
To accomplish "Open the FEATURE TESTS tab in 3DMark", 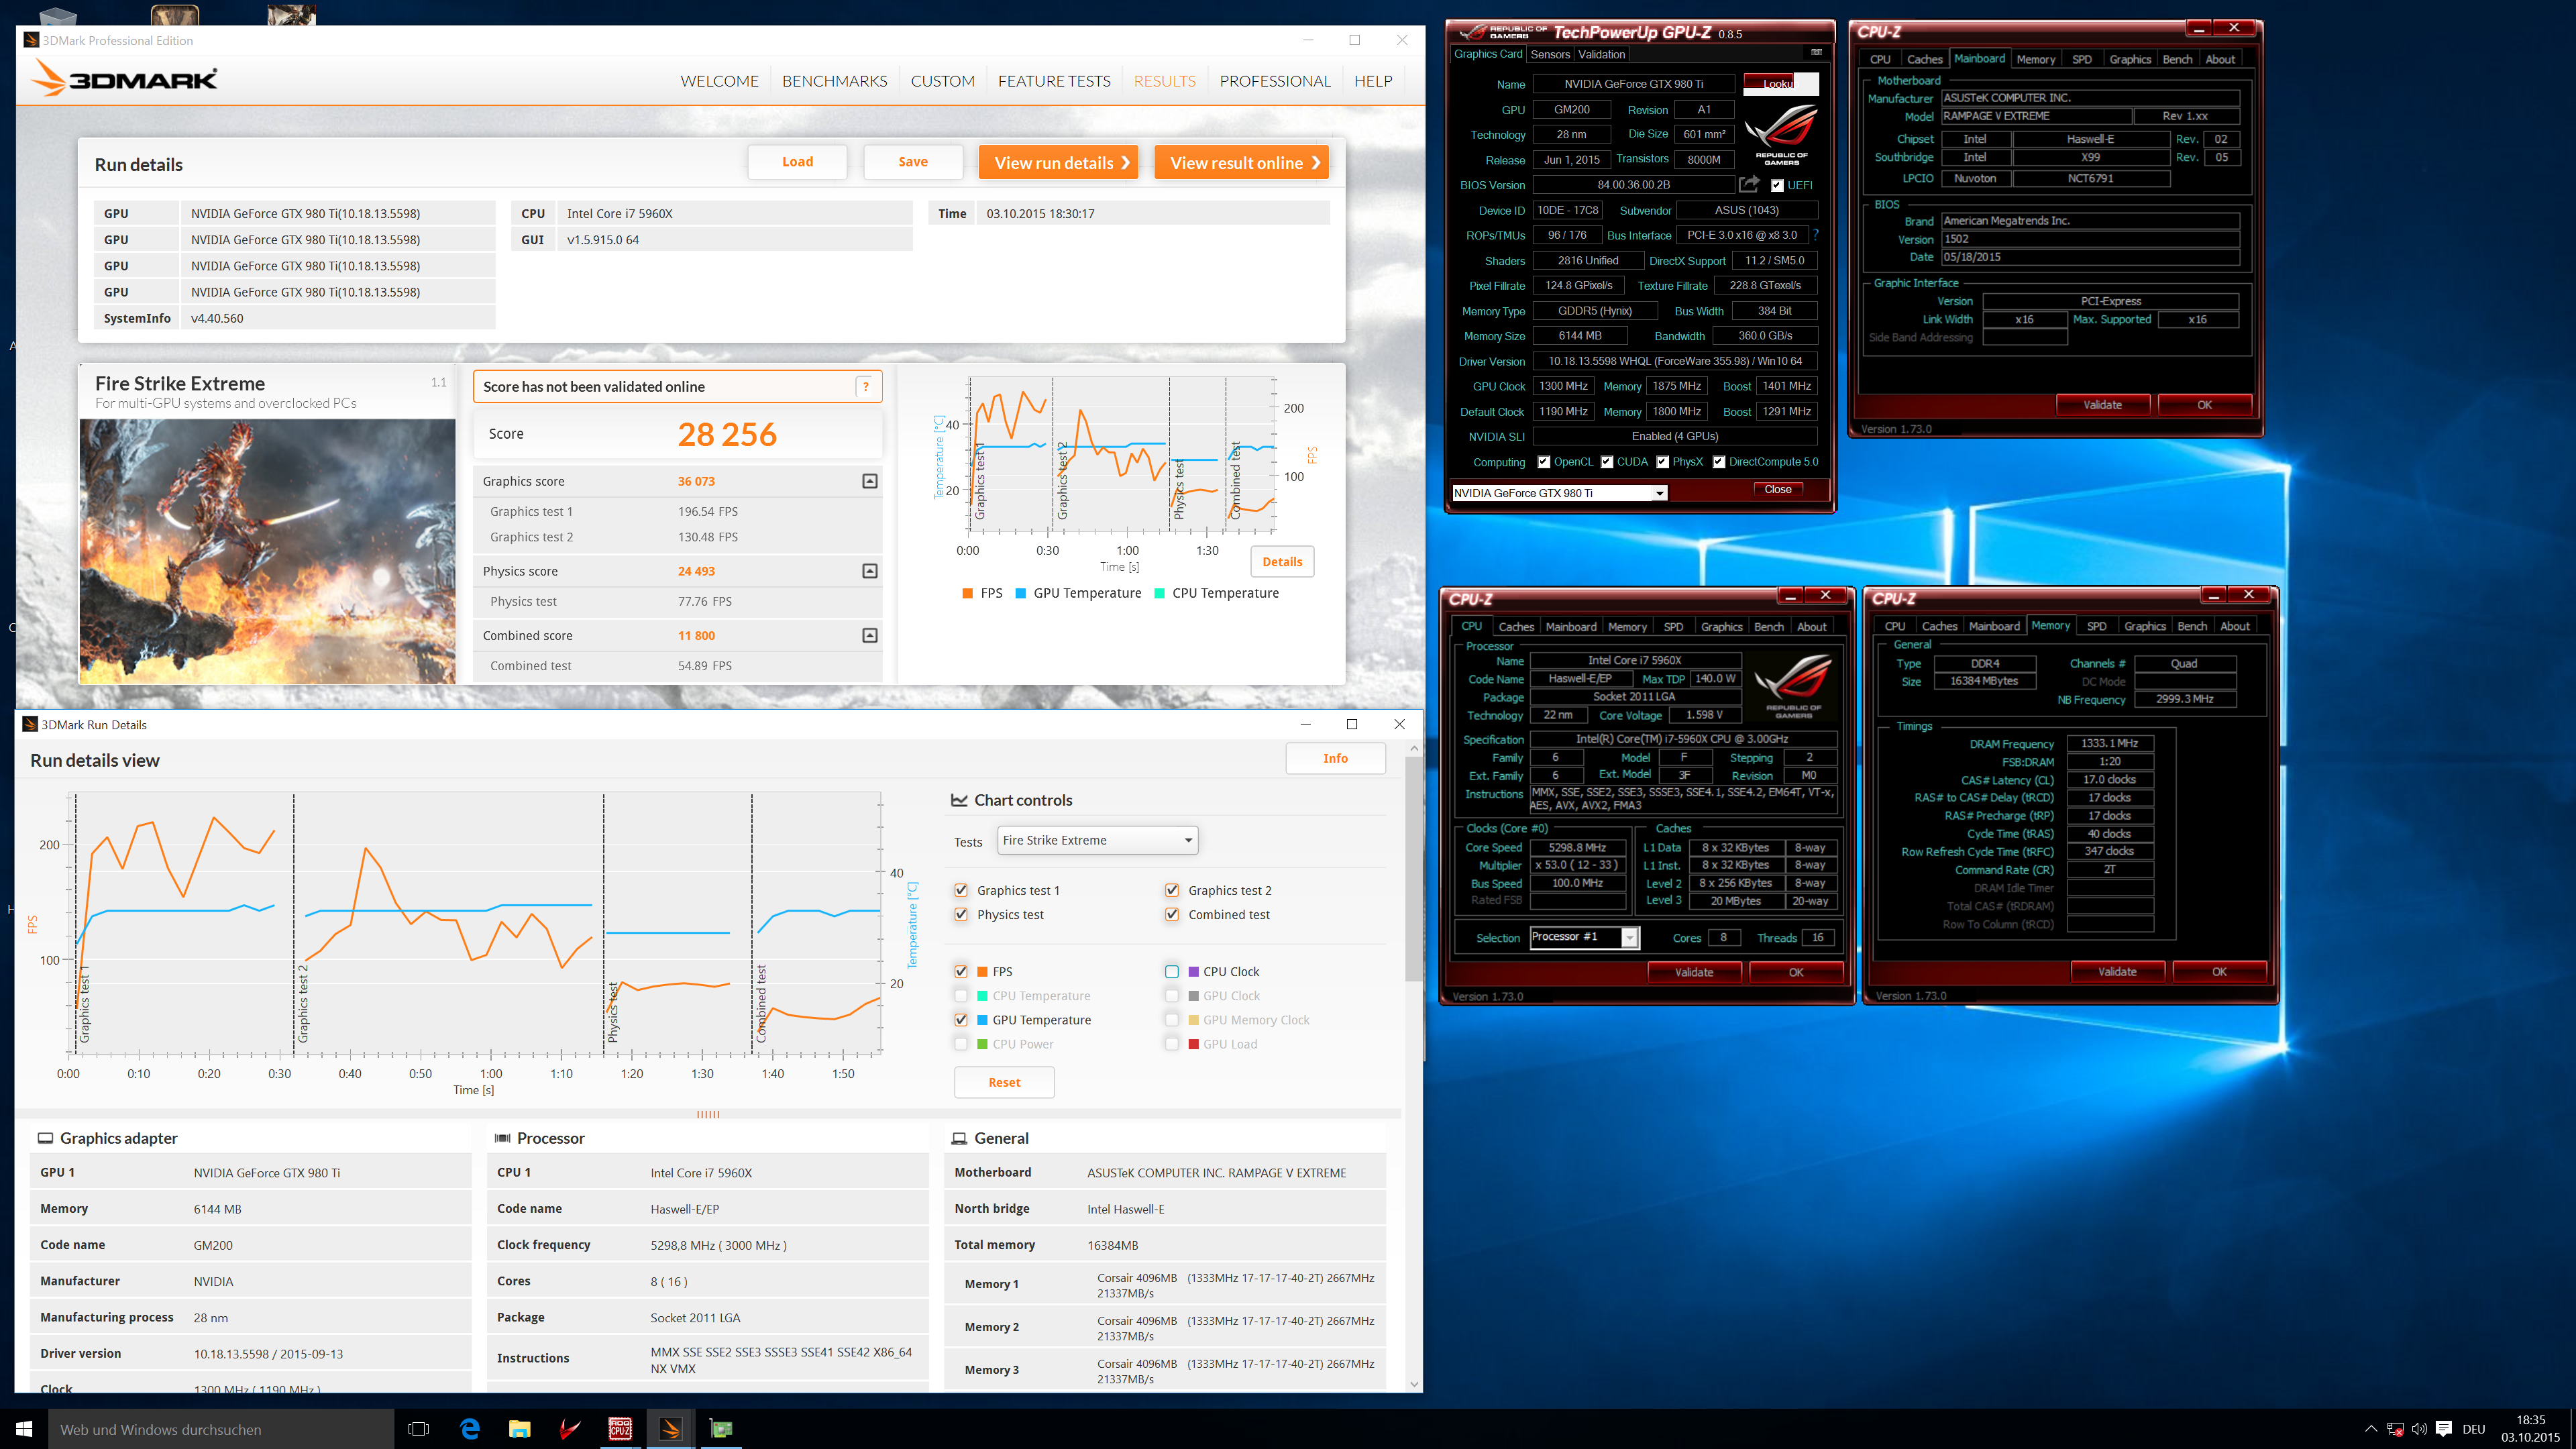I will tap(1054, 81).
